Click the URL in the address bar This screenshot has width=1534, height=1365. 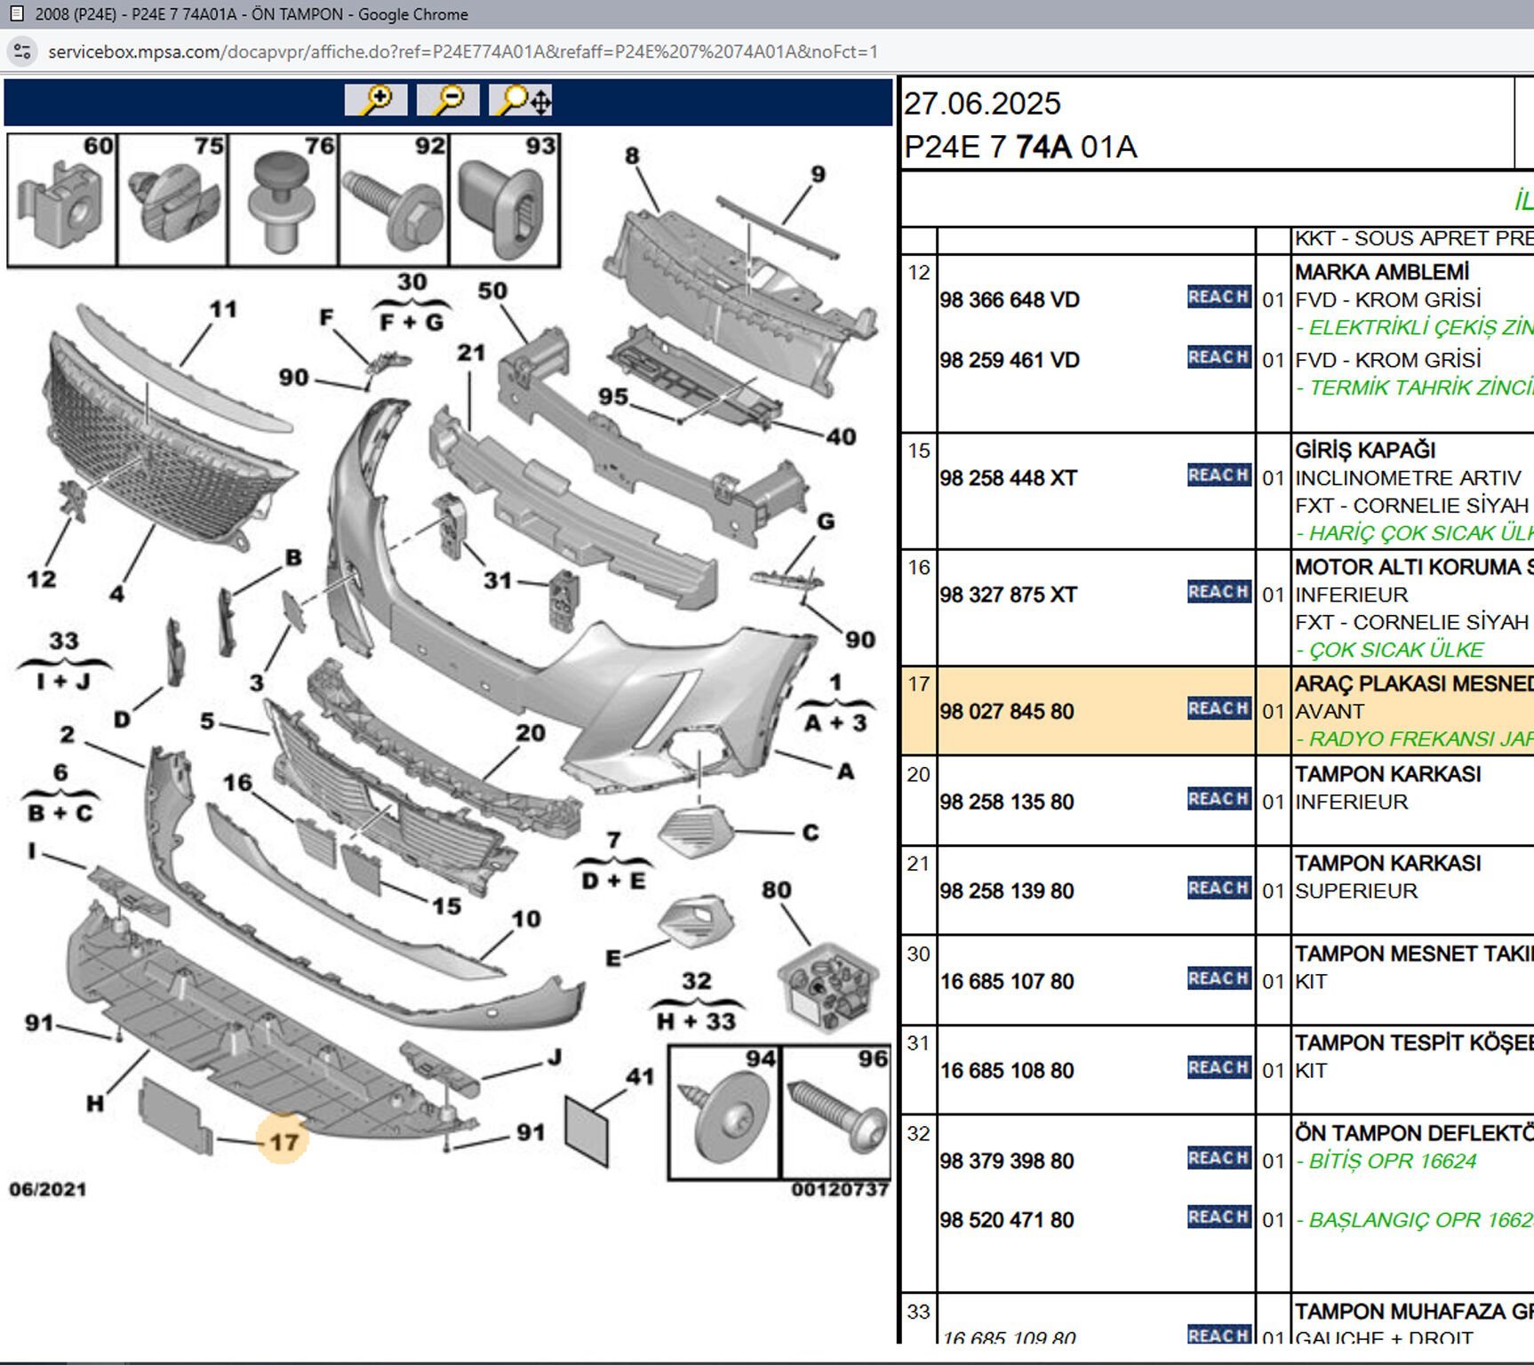(462, 52)
